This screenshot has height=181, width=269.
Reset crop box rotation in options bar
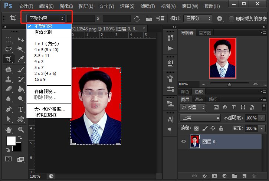(x=137, y=19)
